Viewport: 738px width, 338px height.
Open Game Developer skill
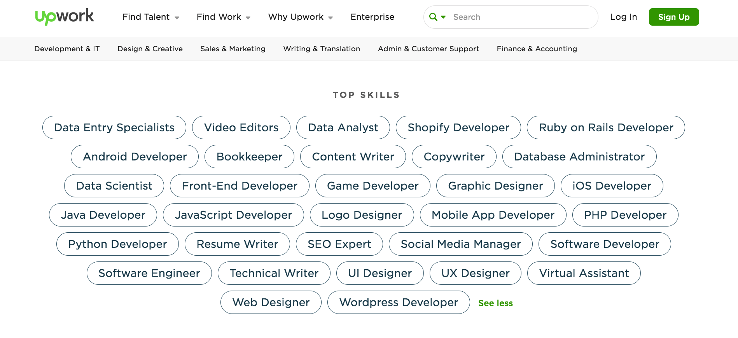coord(373,186)
